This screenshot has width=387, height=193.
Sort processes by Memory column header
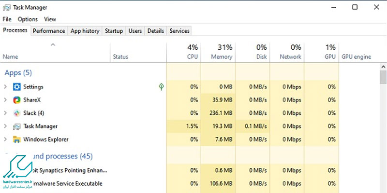coord(218,52)
